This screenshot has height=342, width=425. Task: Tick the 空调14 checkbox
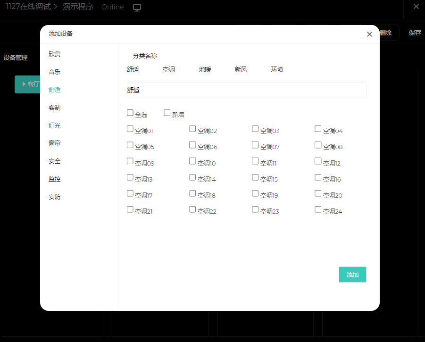[x=192, y=177]
